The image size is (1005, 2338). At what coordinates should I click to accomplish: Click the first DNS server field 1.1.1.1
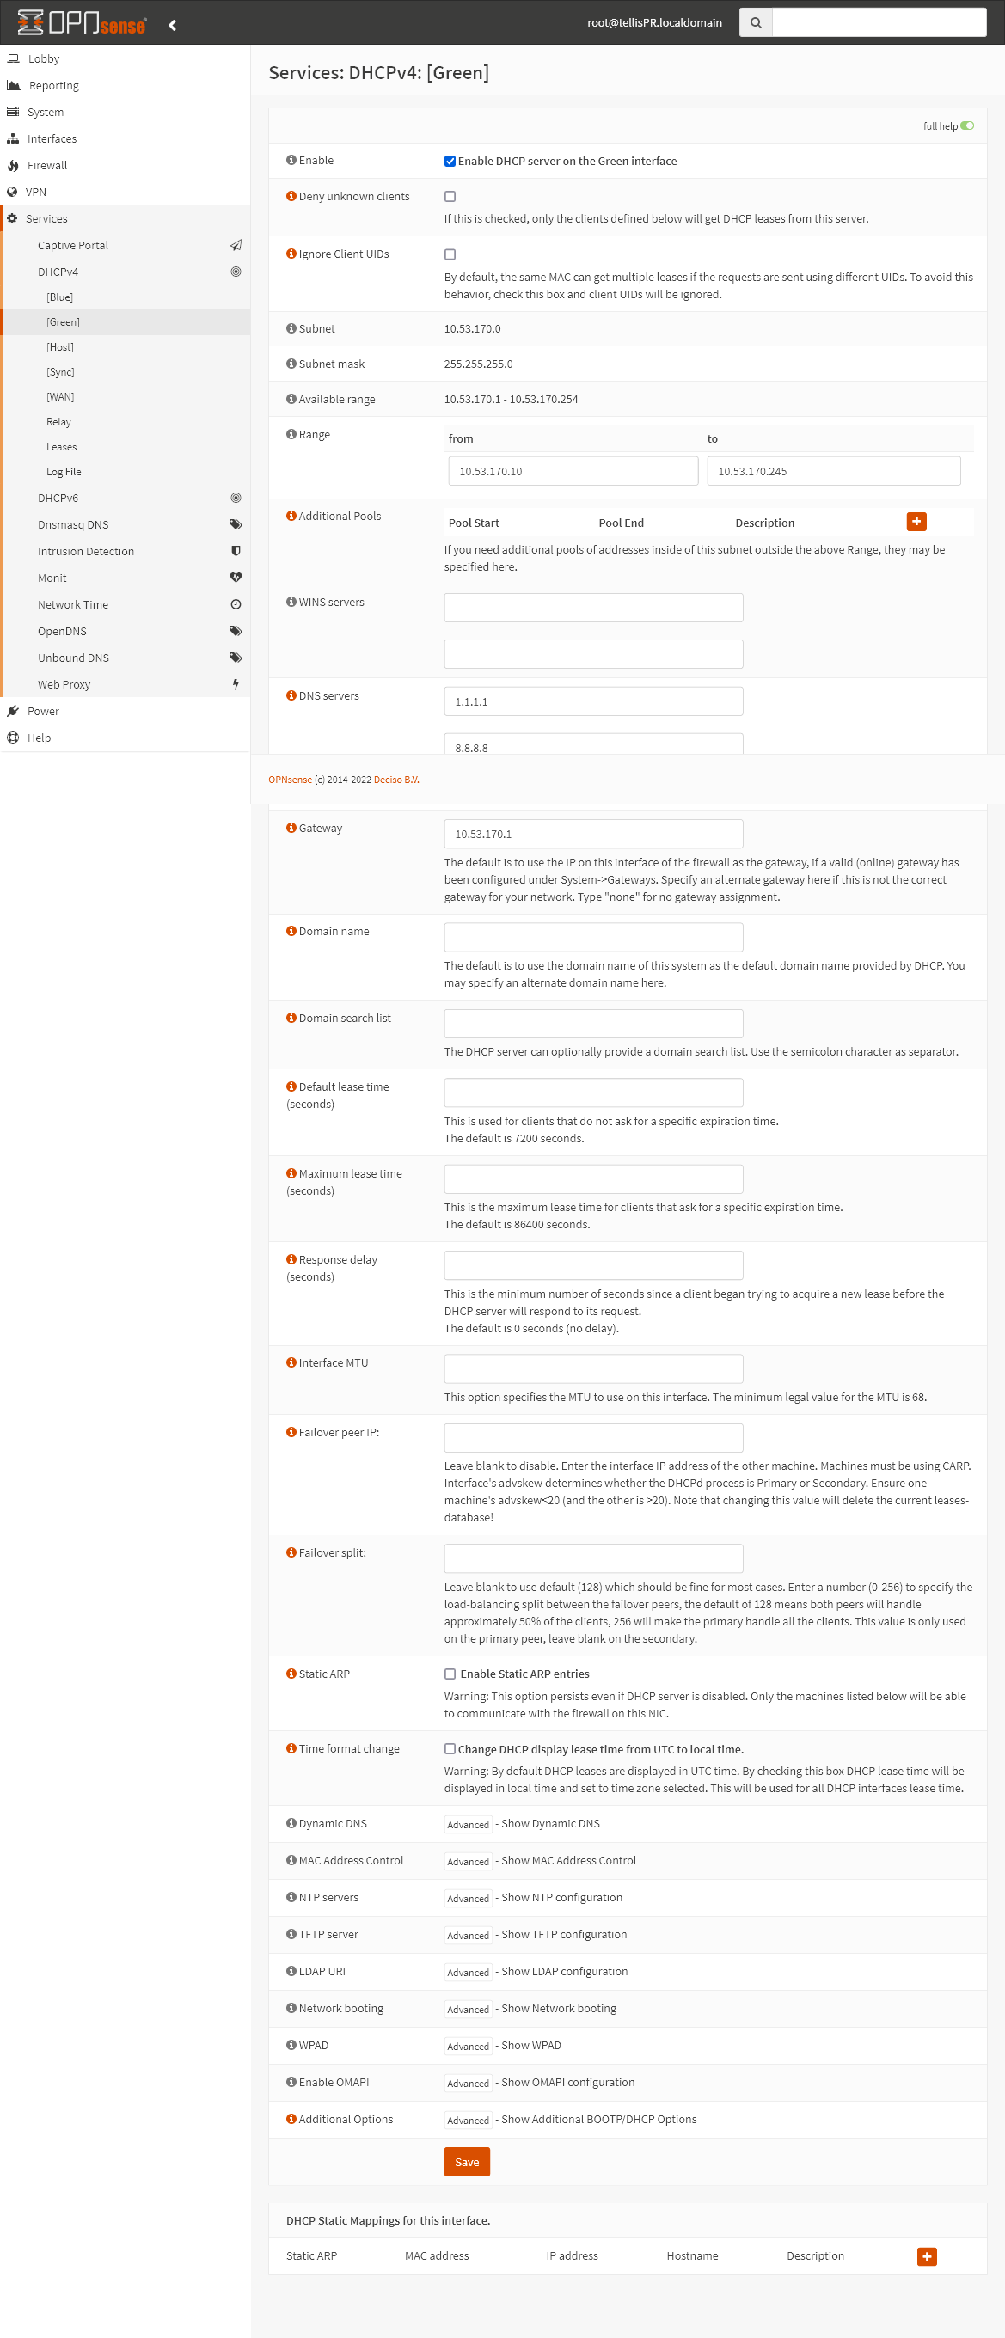point(594,701)
